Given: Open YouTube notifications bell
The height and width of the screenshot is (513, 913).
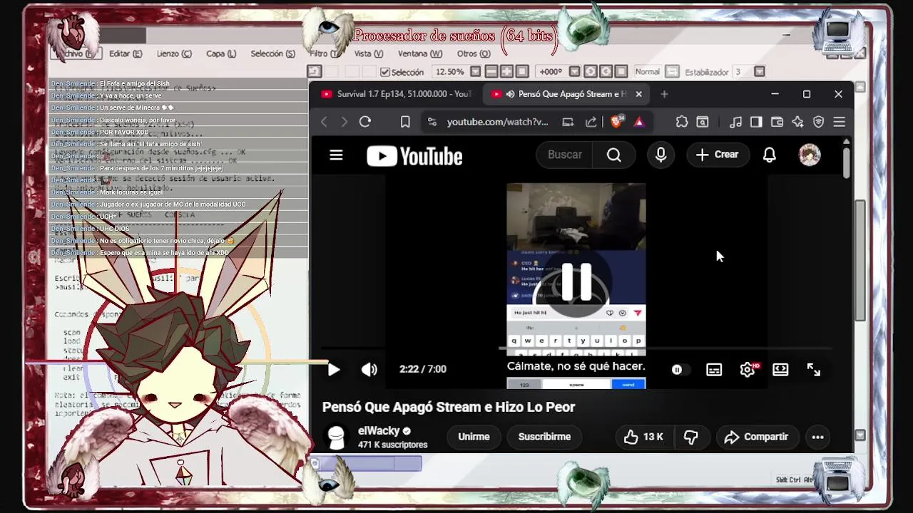Looking at the screenshot, I should coord(770,155).
